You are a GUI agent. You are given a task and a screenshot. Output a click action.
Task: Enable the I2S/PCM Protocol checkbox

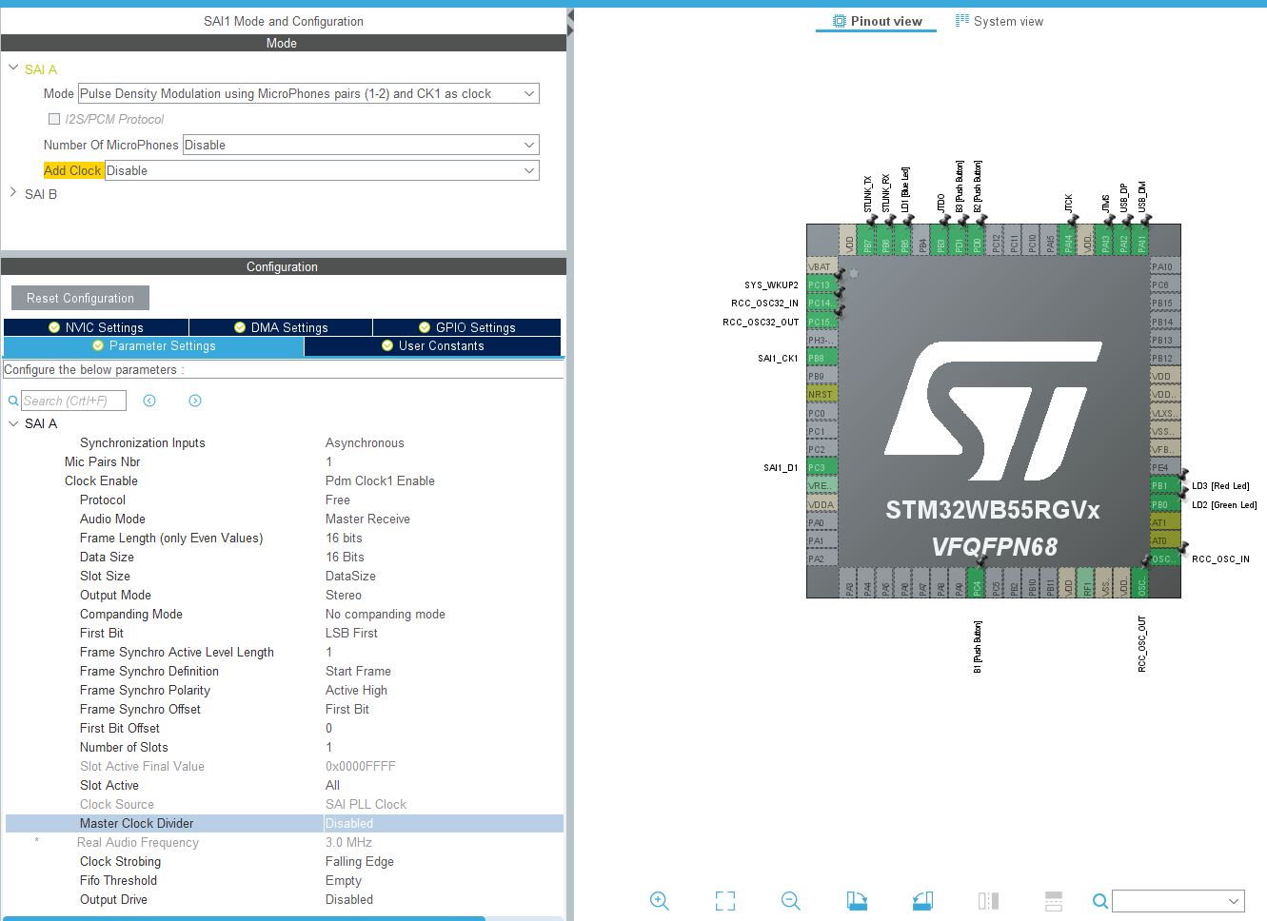[54, 119]
